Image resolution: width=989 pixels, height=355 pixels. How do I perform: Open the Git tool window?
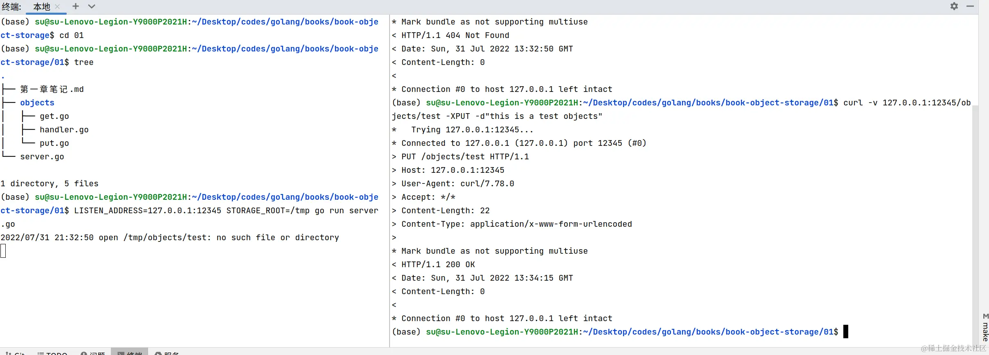[16, 353]
